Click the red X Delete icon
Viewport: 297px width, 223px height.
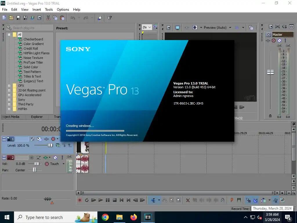pyautogui.click(x=188, y=200)
